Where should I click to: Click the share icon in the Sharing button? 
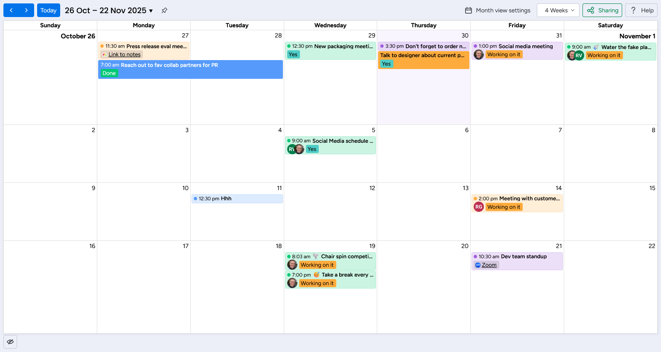pyautogui.click(x=591, y=10)
